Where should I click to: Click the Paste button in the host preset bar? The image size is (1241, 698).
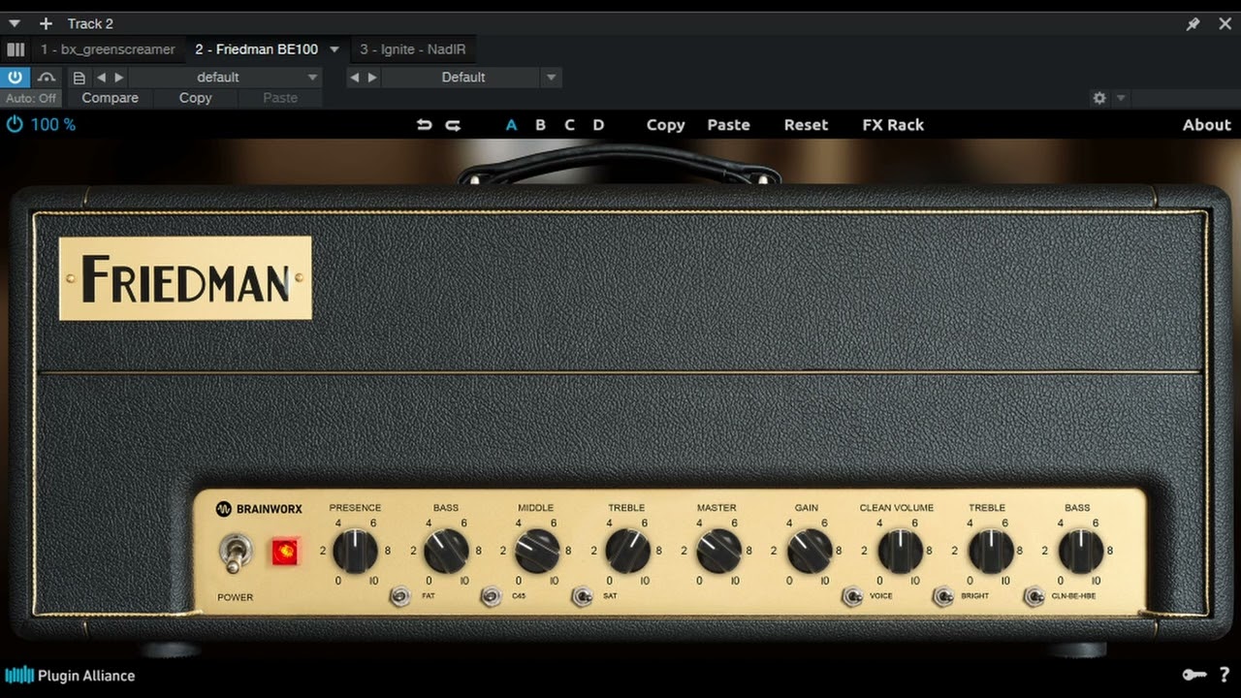pos(280,98)
